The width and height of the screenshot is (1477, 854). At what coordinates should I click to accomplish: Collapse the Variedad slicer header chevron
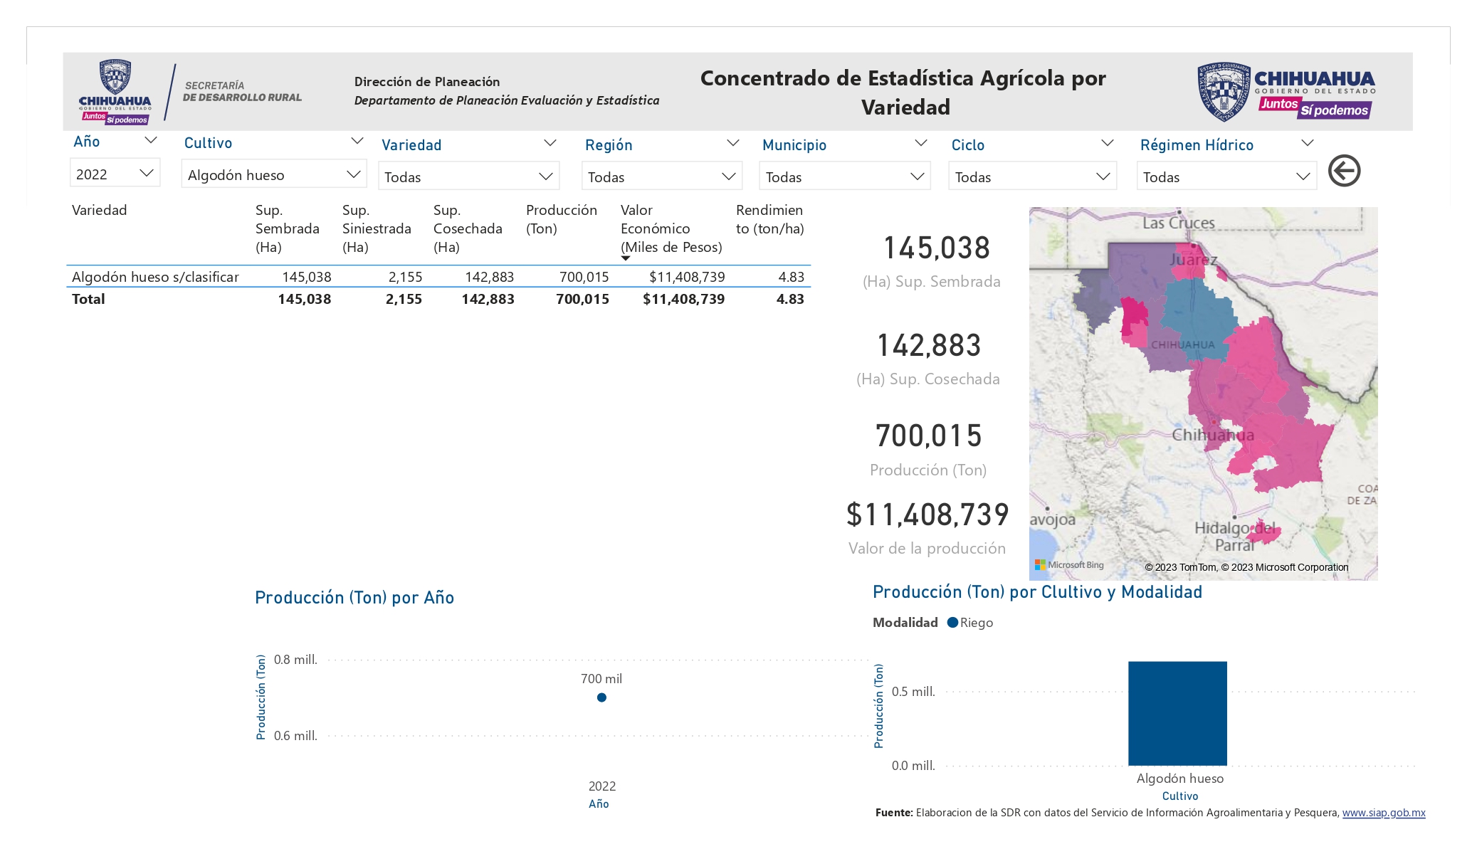pyautogui.click(x=550, y=143)
